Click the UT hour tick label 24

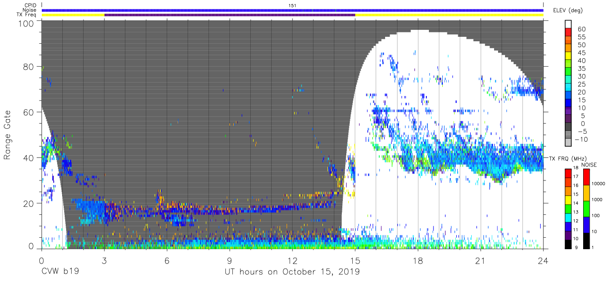click(x=543, y=260)
